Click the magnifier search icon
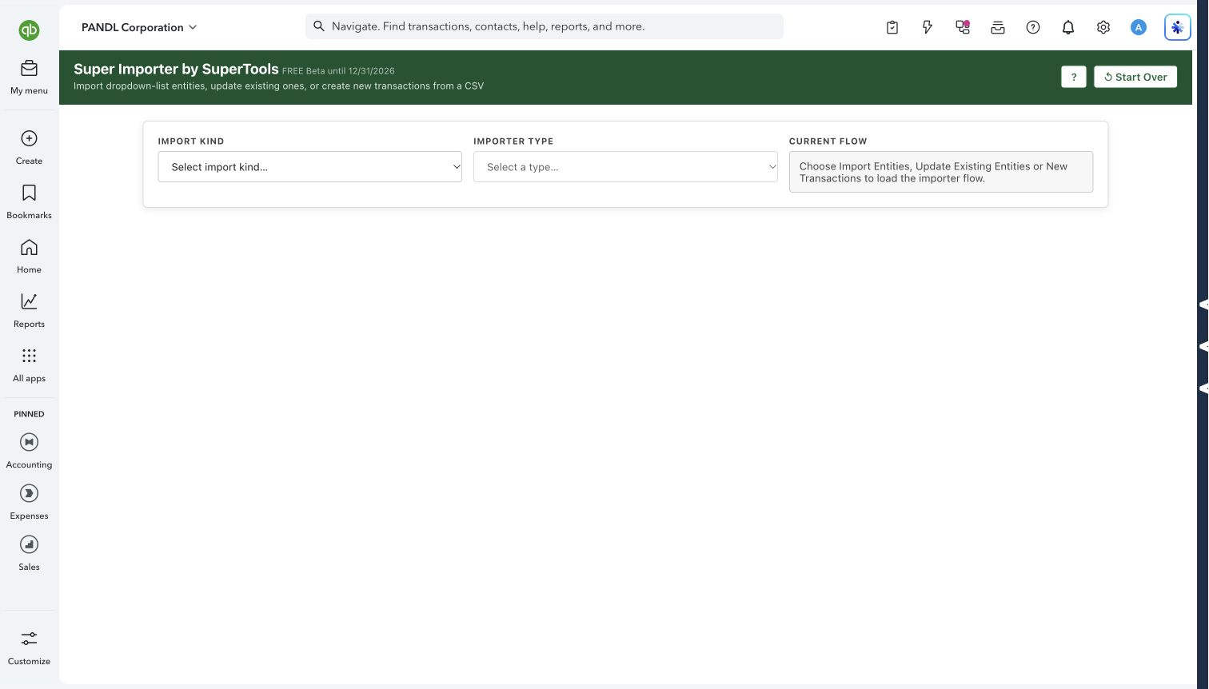The height and width of the screenshot is (689, 1209). pos(319,26)
